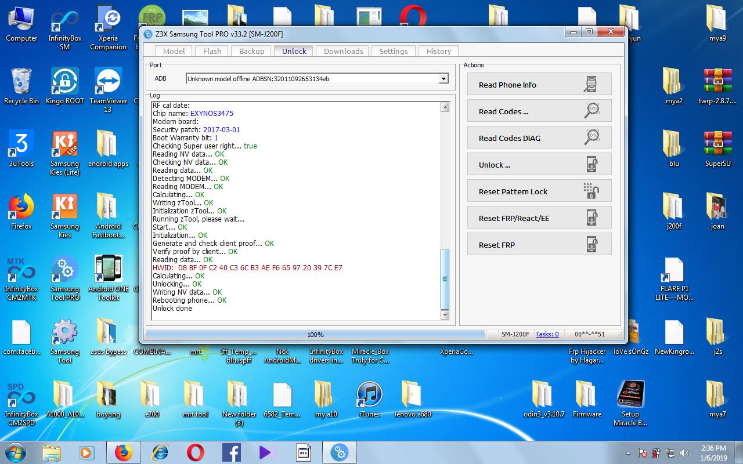Open Android ONE Toolkit desktop icon
Viewport: 743px width, 464px height.
point(109,278)
